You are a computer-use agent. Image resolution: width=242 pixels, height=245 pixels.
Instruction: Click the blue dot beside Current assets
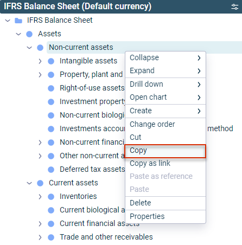point(40,183)
